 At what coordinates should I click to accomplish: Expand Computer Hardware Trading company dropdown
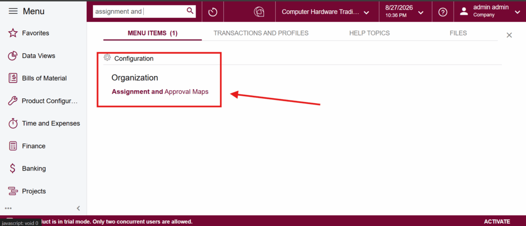coord(325,12)
